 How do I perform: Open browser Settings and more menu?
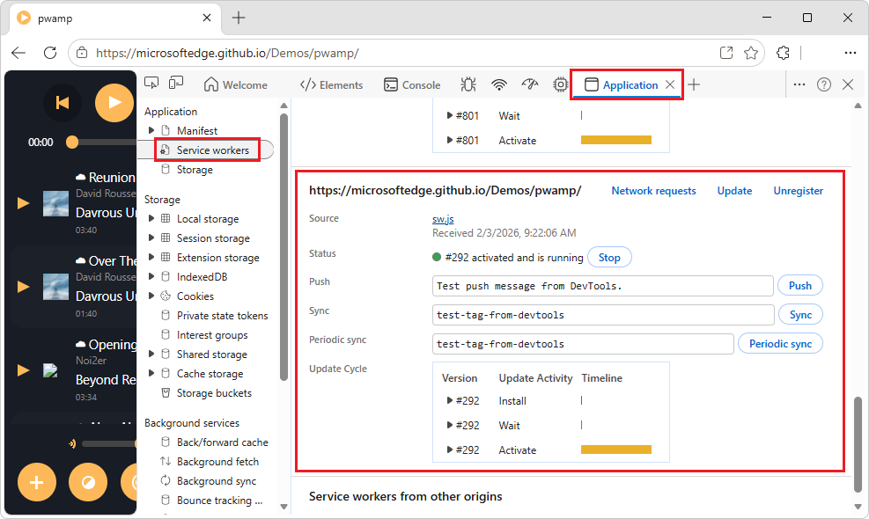coord(851,53)
